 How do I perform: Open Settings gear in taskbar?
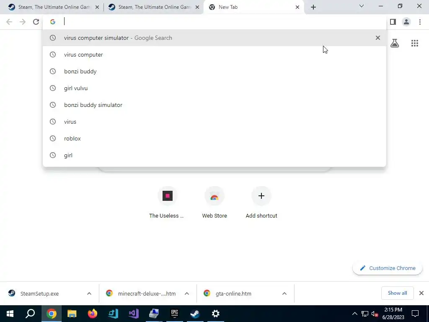216,314
